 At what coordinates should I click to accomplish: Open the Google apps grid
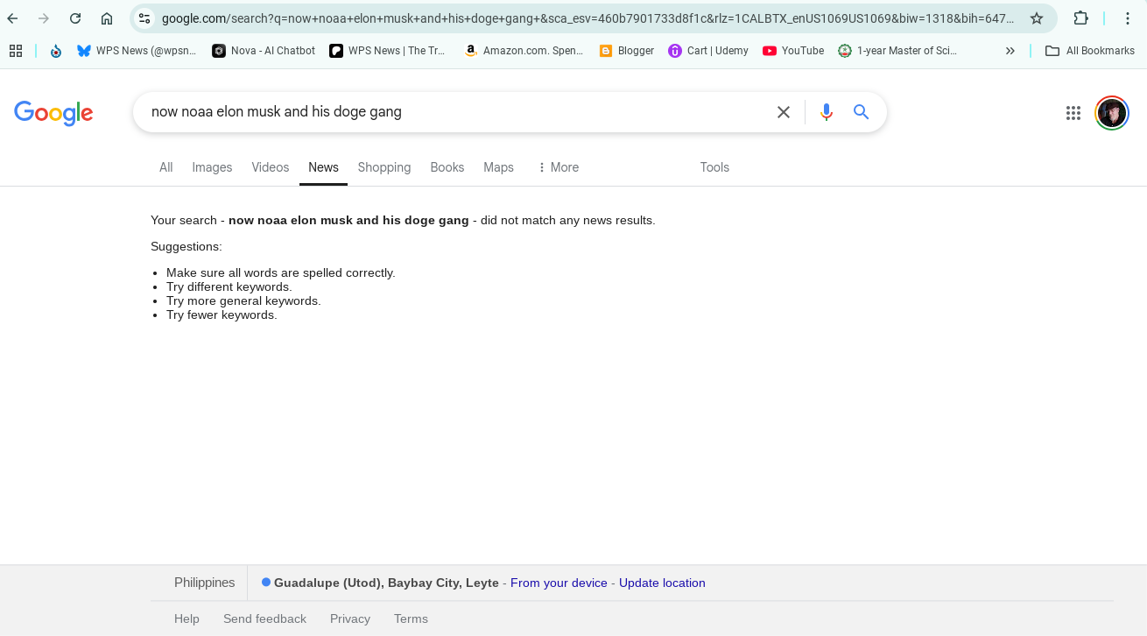tap(1073, 113)
